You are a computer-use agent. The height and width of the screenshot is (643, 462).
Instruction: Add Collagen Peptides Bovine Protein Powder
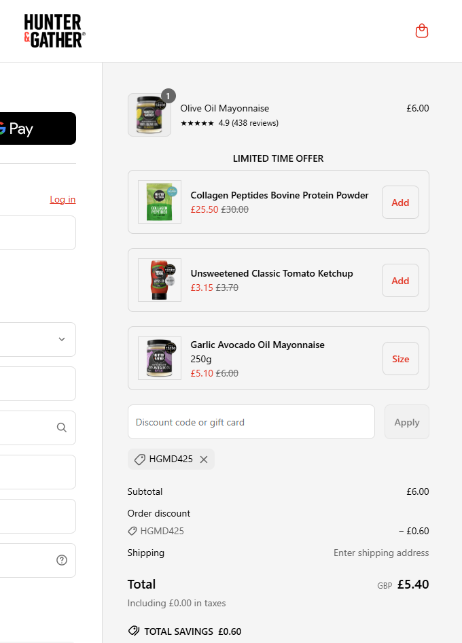pos(400,203)
